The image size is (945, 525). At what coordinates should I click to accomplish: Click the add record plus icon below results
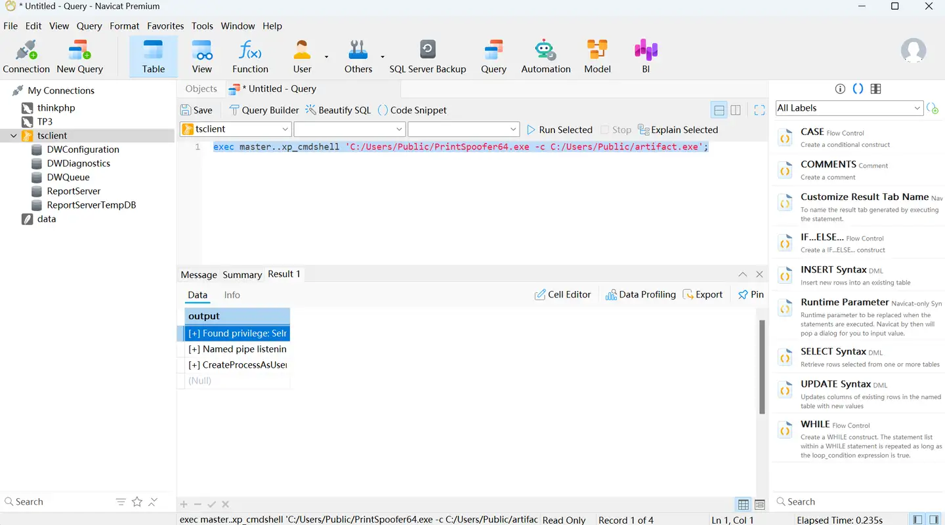[184, 505]
